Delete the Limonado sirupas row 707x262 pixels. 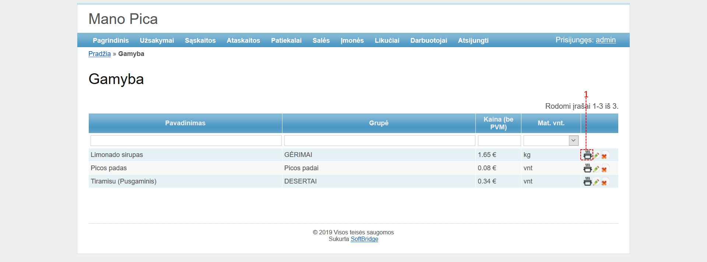pyautogui.click(x=604, y=156)
